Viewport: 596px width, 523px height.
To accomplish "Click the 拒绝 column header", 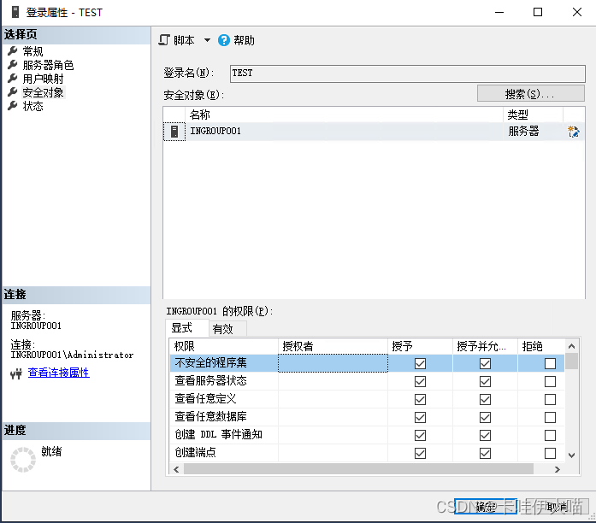I will [x=541, y=346].
